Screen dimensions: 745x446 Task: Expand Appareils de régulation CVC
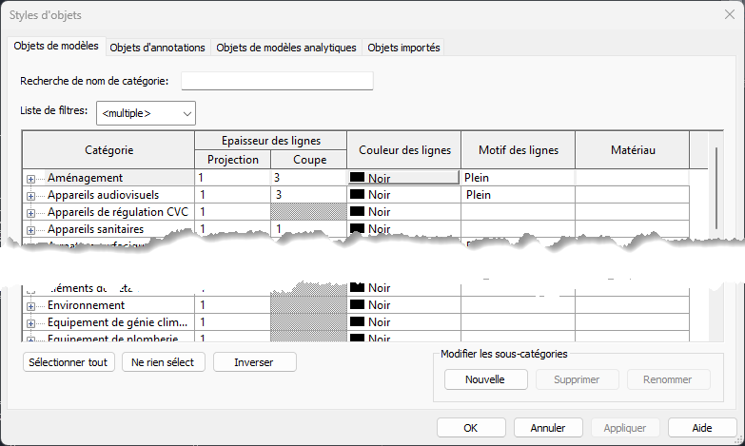click(30, 213)
